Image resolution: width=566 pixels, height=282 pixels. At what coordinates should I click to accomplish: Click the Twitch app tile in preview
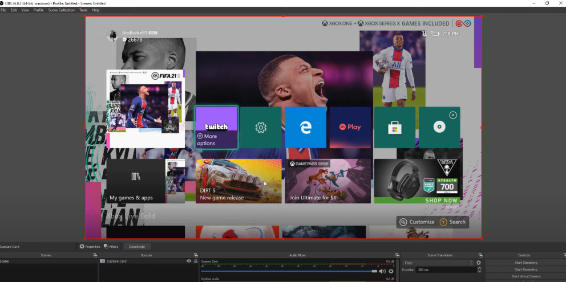216,127
